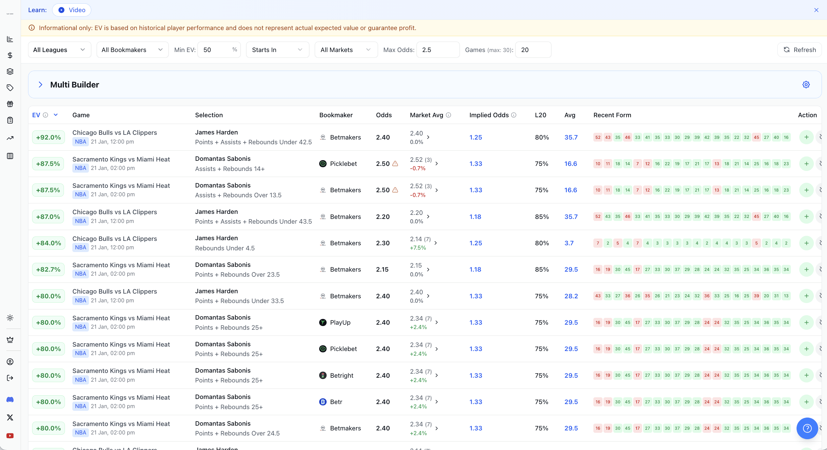Click the price tag sidebar icon
The image size is (827, 450).
pos(10,88)
